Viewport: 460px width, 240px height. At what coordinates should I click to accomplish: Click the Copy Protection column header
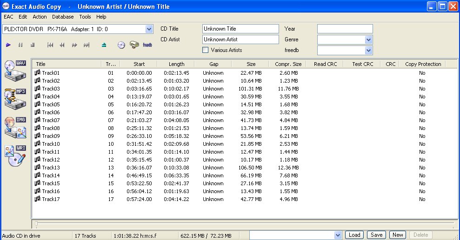423,64
